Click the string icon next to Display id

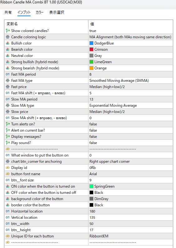coord(7,168)
